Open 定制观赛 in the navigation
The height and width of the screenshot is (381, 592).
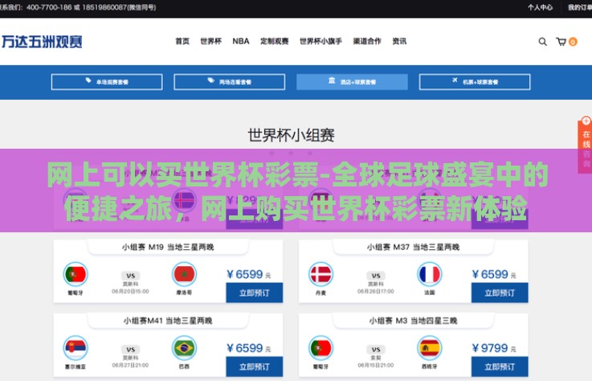click(275, 41)
